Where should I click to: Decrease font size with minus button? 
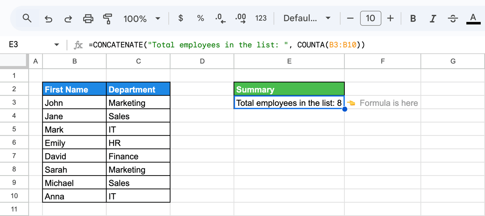[350, 18]
